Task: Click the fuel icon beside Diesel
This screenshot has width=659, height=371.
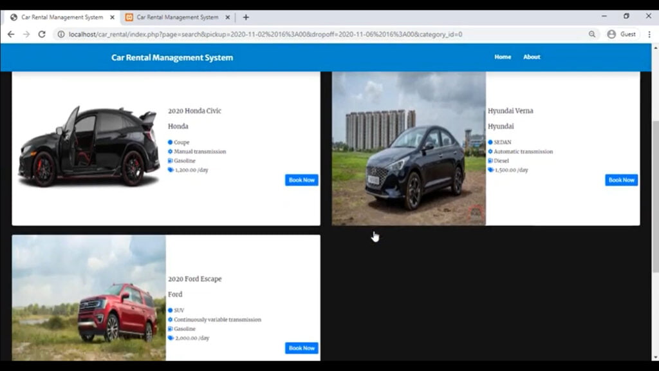Action: point(490,160)
